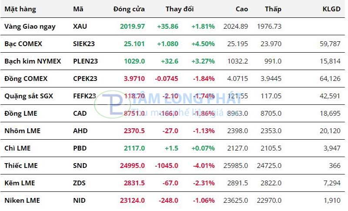Click Quặng sắt SGX commodity name

pos(29,96)
